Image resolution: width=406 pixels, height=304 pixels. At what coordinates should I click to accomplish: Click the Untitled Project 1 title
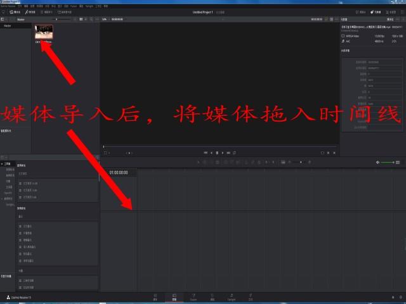[x=202, y=12]
